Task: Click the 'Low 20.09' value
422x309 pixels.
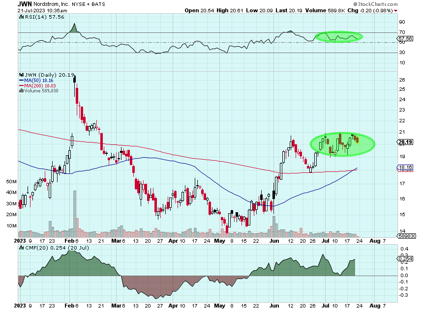Action: pos(259,10)
